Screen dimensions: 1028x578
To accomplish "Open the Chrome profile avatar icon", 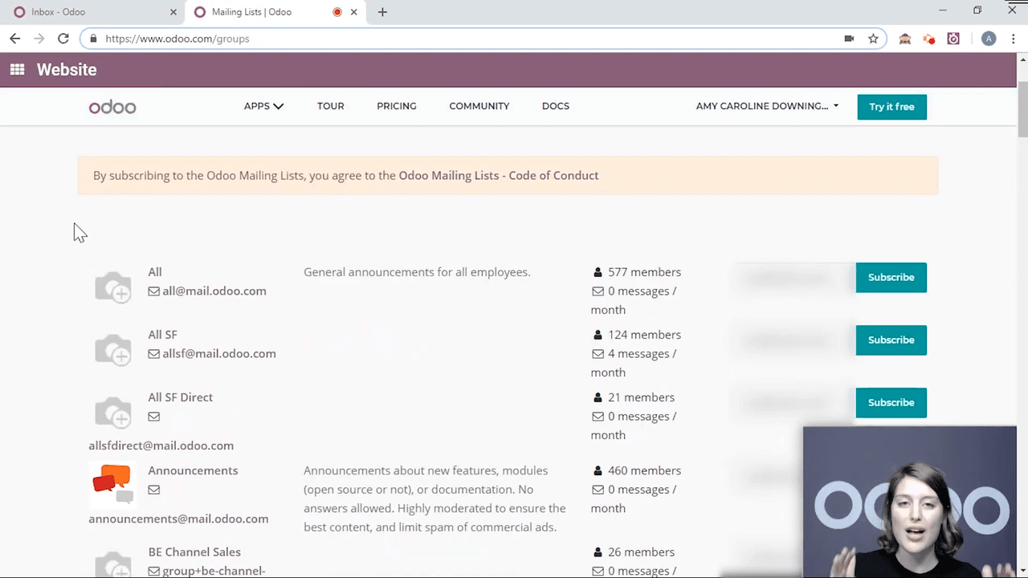I will [x=989, y=39].
